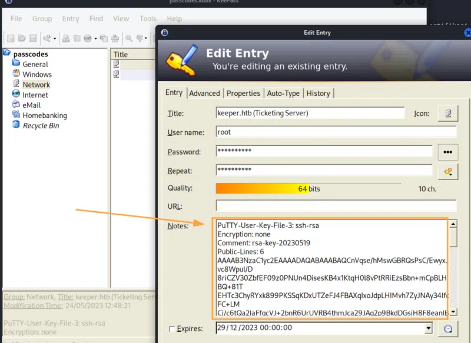Show password with the three-dots button

coord(448,152)
